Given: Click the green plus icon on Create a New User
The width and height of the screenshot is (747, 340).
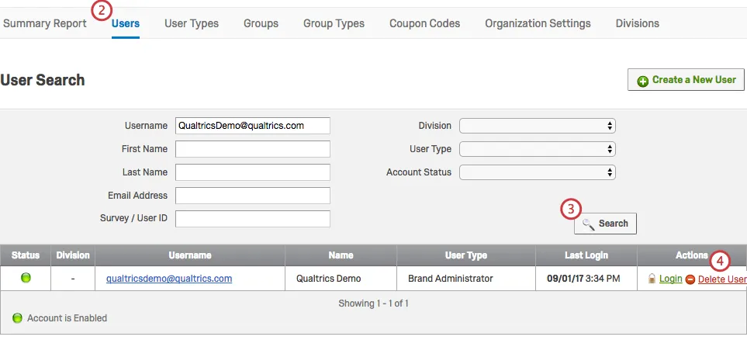Looking at the screenshot, I should (642, 81).
